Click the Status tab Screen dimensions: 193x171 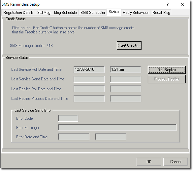[x=114, y=12]
